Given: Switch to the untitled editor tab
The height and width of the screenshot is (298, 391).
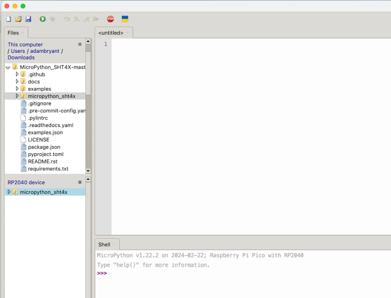Looking at the screenshot, I should (x=111, y=33).
